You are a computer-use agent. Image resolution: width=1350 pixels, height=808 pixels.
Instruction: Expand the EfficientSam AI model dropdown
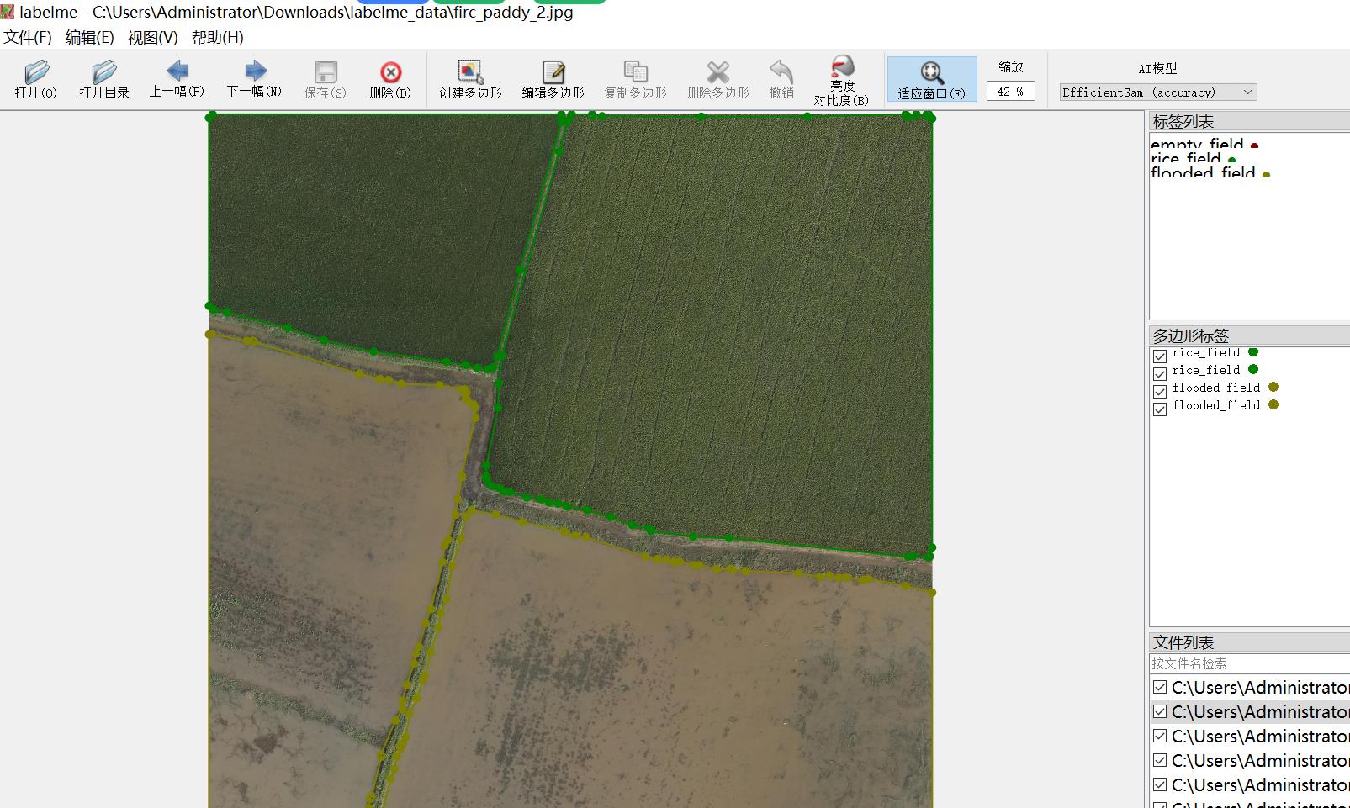click(1157, 92)
